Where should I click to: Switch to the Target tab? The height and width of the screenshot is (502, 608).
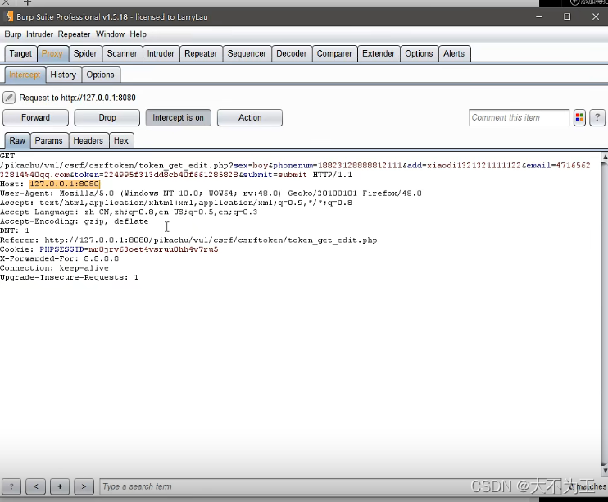click(20, 53)
